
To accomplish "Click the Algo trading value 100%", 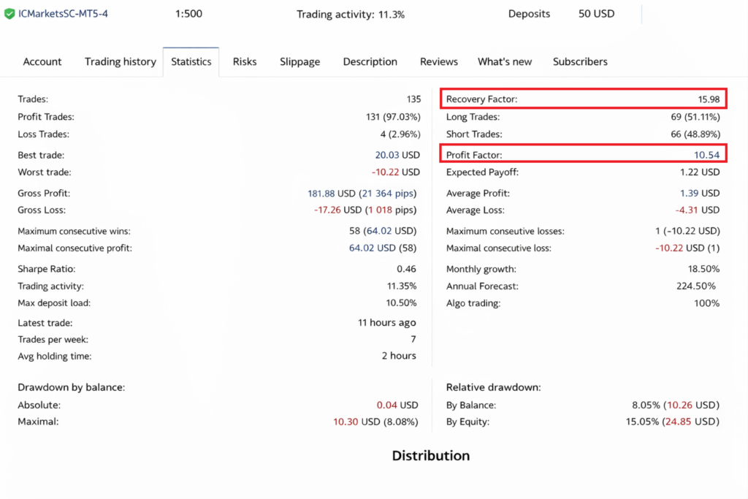I will click(x=706, y=303).
